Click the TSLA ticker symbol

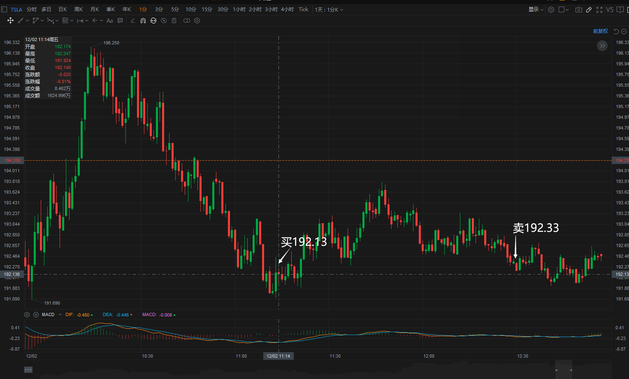[16, 9]
